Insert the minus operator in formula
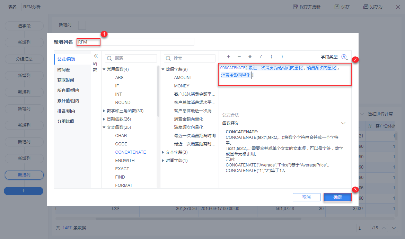 (239, 57)
